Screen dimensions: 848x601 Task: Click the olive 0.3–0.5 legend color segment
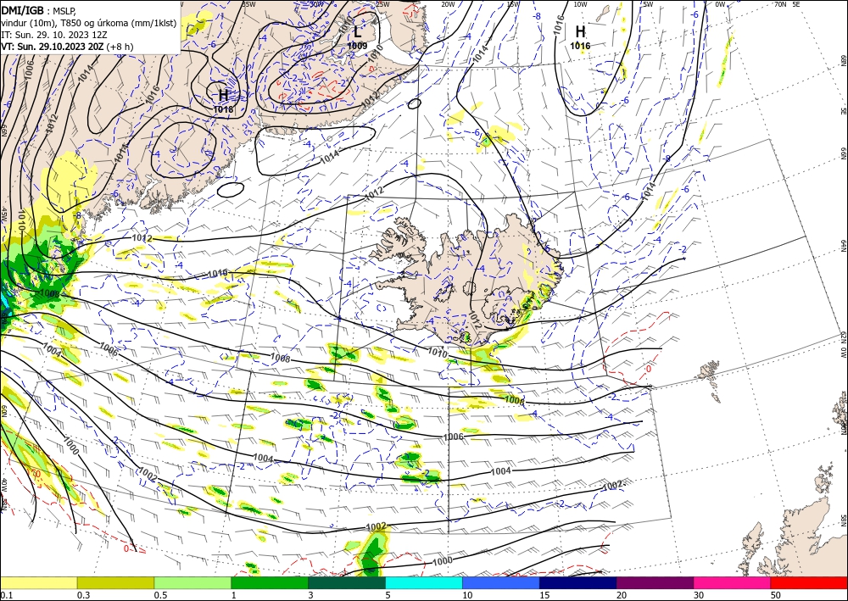pos(115,582)
